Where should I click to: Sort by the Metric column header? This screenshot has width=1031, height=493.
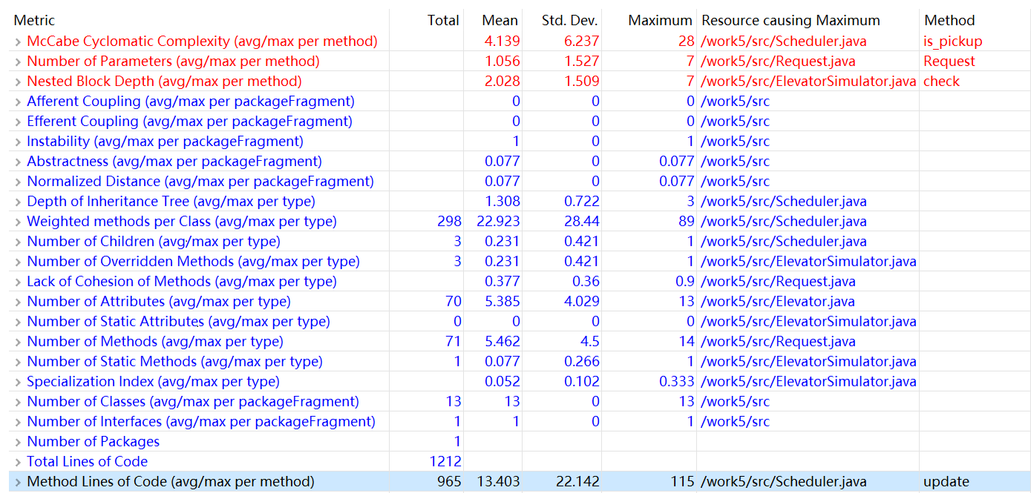click(35, 21)
